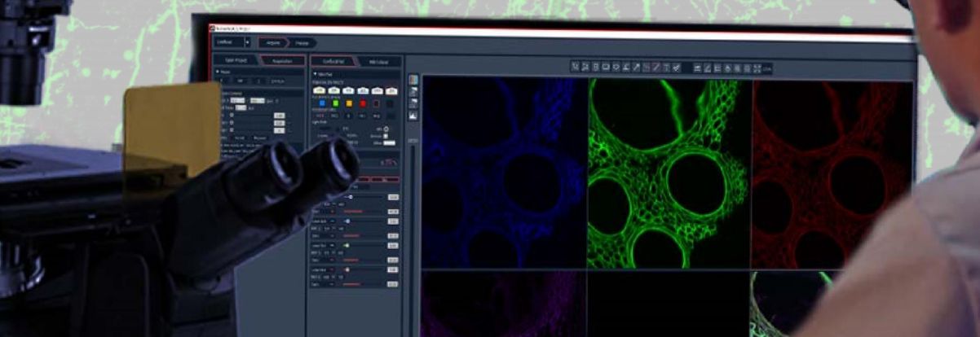Click the histogram icon beside viewer

pyautogui.click(x=413, y=116)
